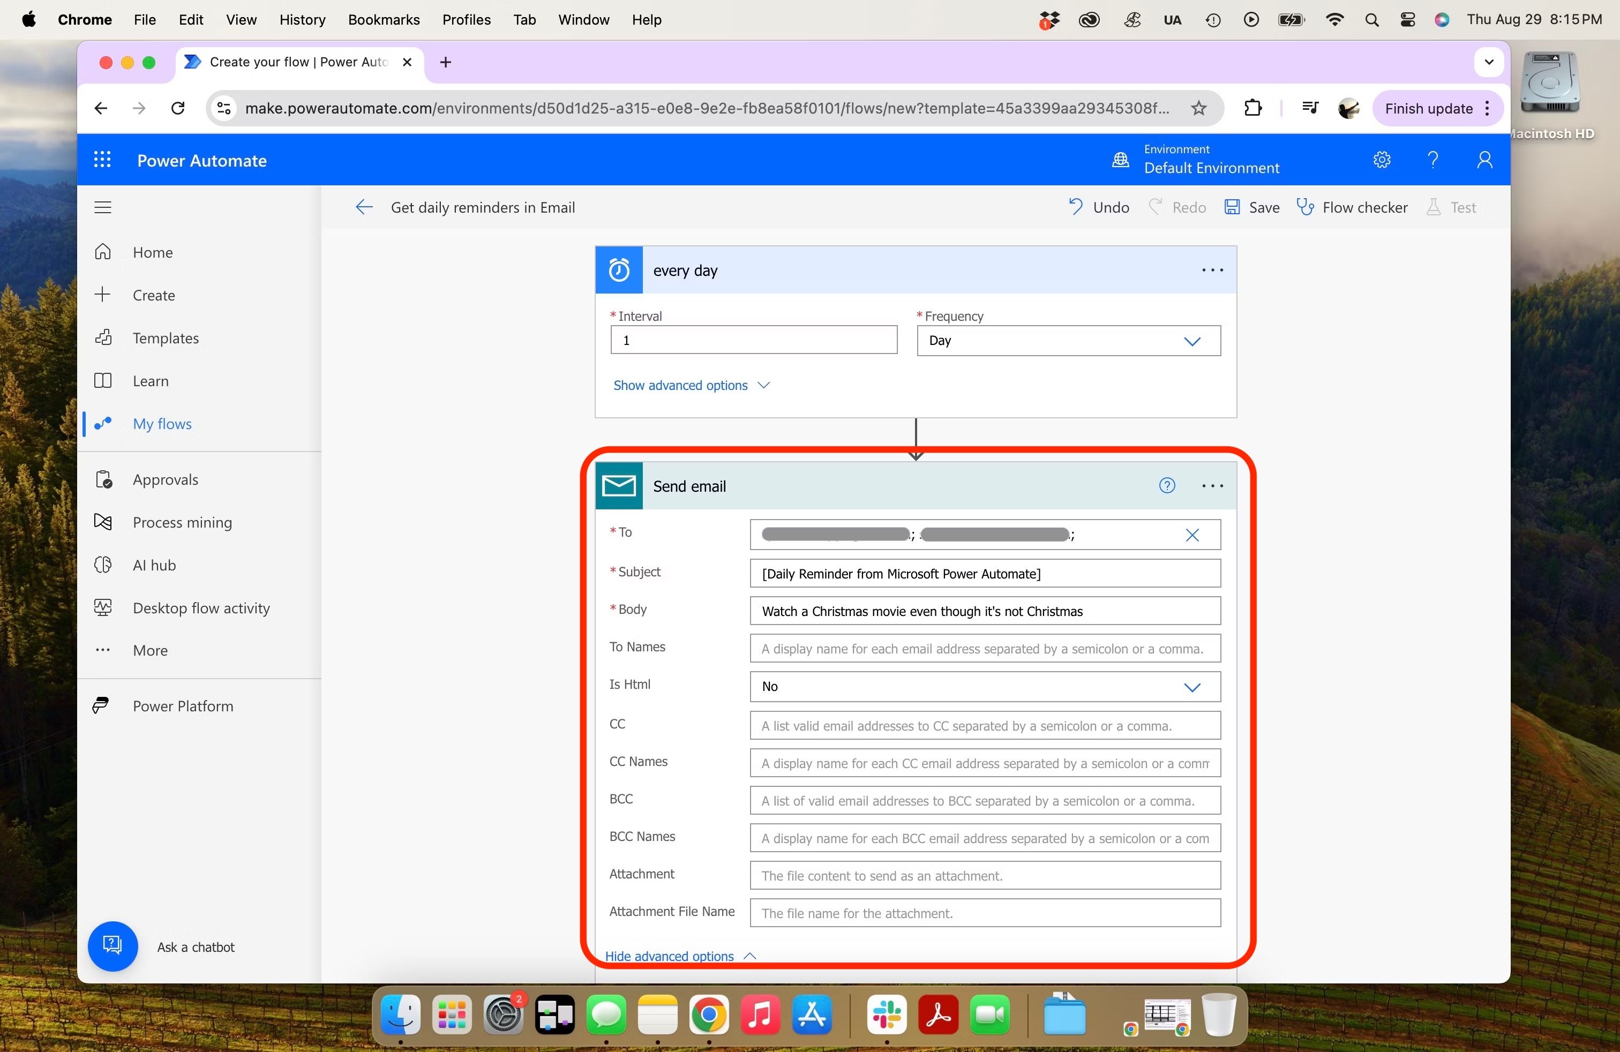Open Control Center in the menu bar
1620x1052 pixels.
[1408, 20]
